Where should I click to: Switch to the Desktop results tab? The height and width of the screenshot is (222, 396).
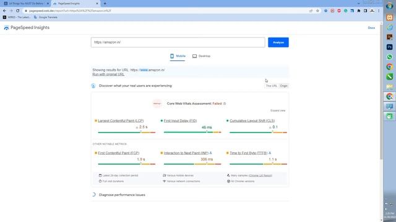(201, 56)
